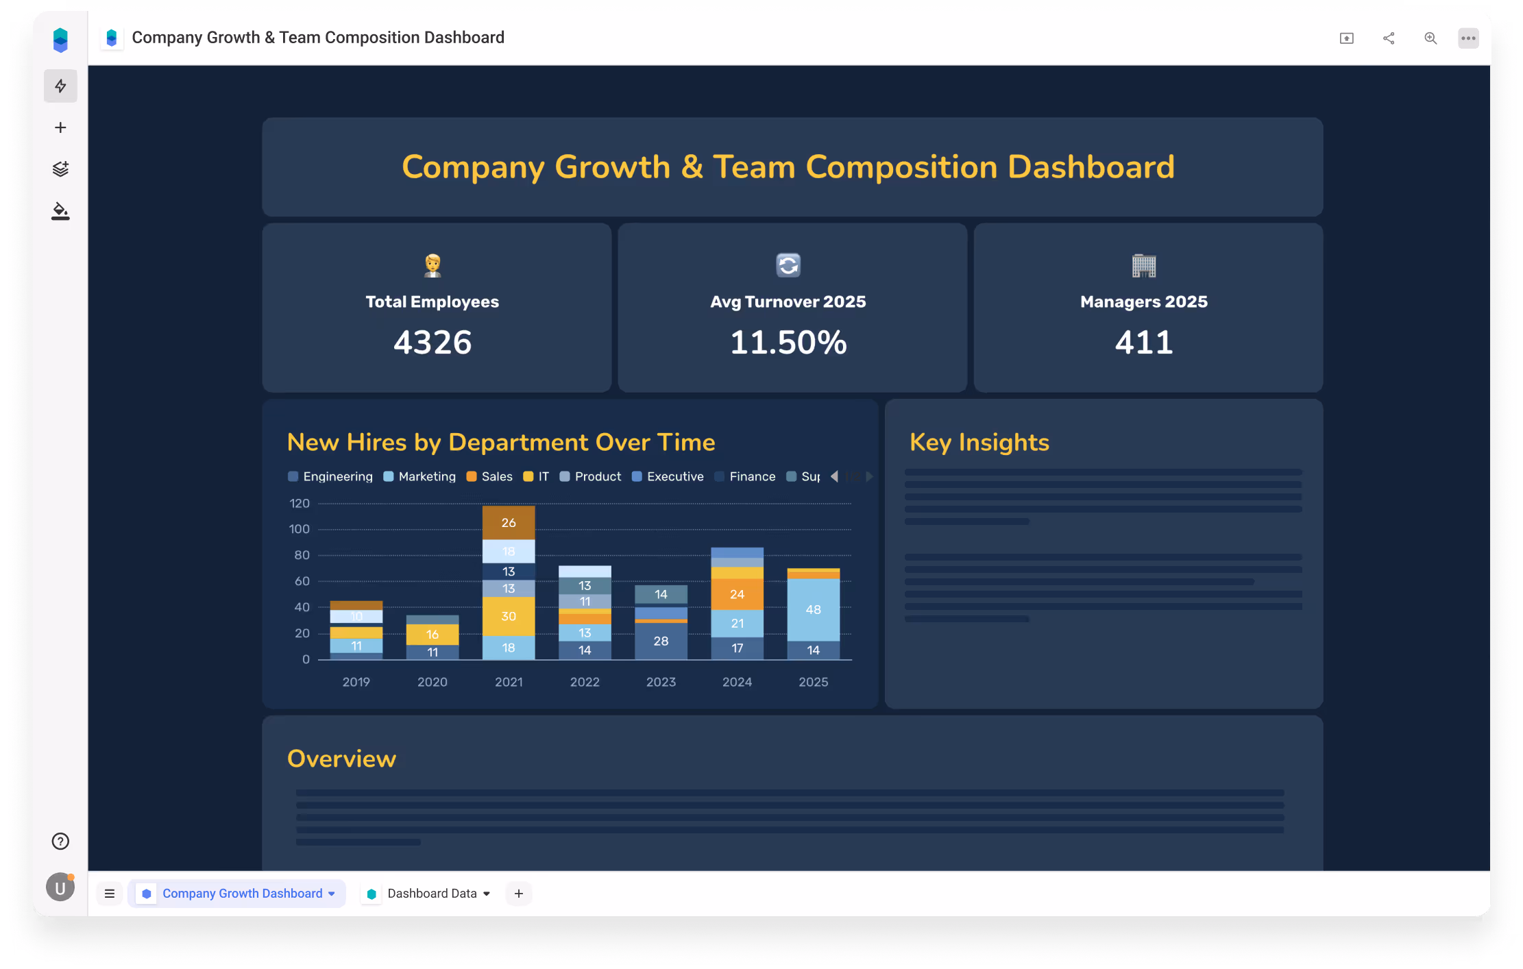Image resolution: width=1523 pixels, height=969 pixels.
Task: Click the lightning bolt automation icon
Action: (60, 86)
